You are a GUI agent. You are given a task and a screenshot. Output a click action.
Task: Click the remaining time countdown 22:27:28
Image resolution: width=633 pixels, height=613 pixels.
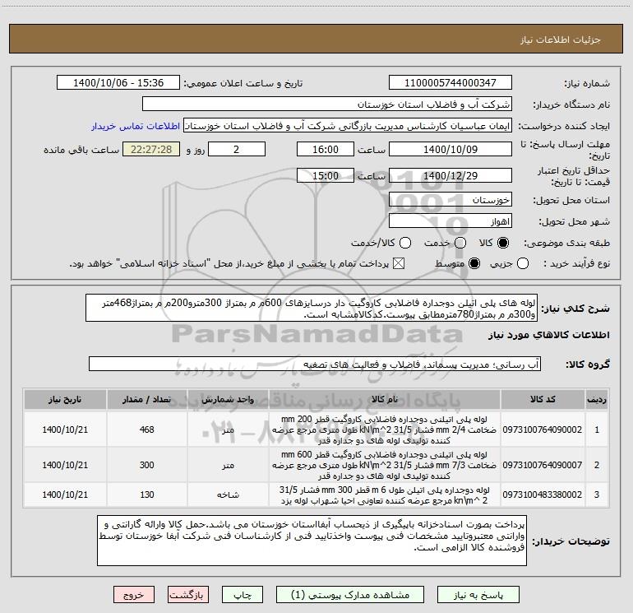coord(151,149)
